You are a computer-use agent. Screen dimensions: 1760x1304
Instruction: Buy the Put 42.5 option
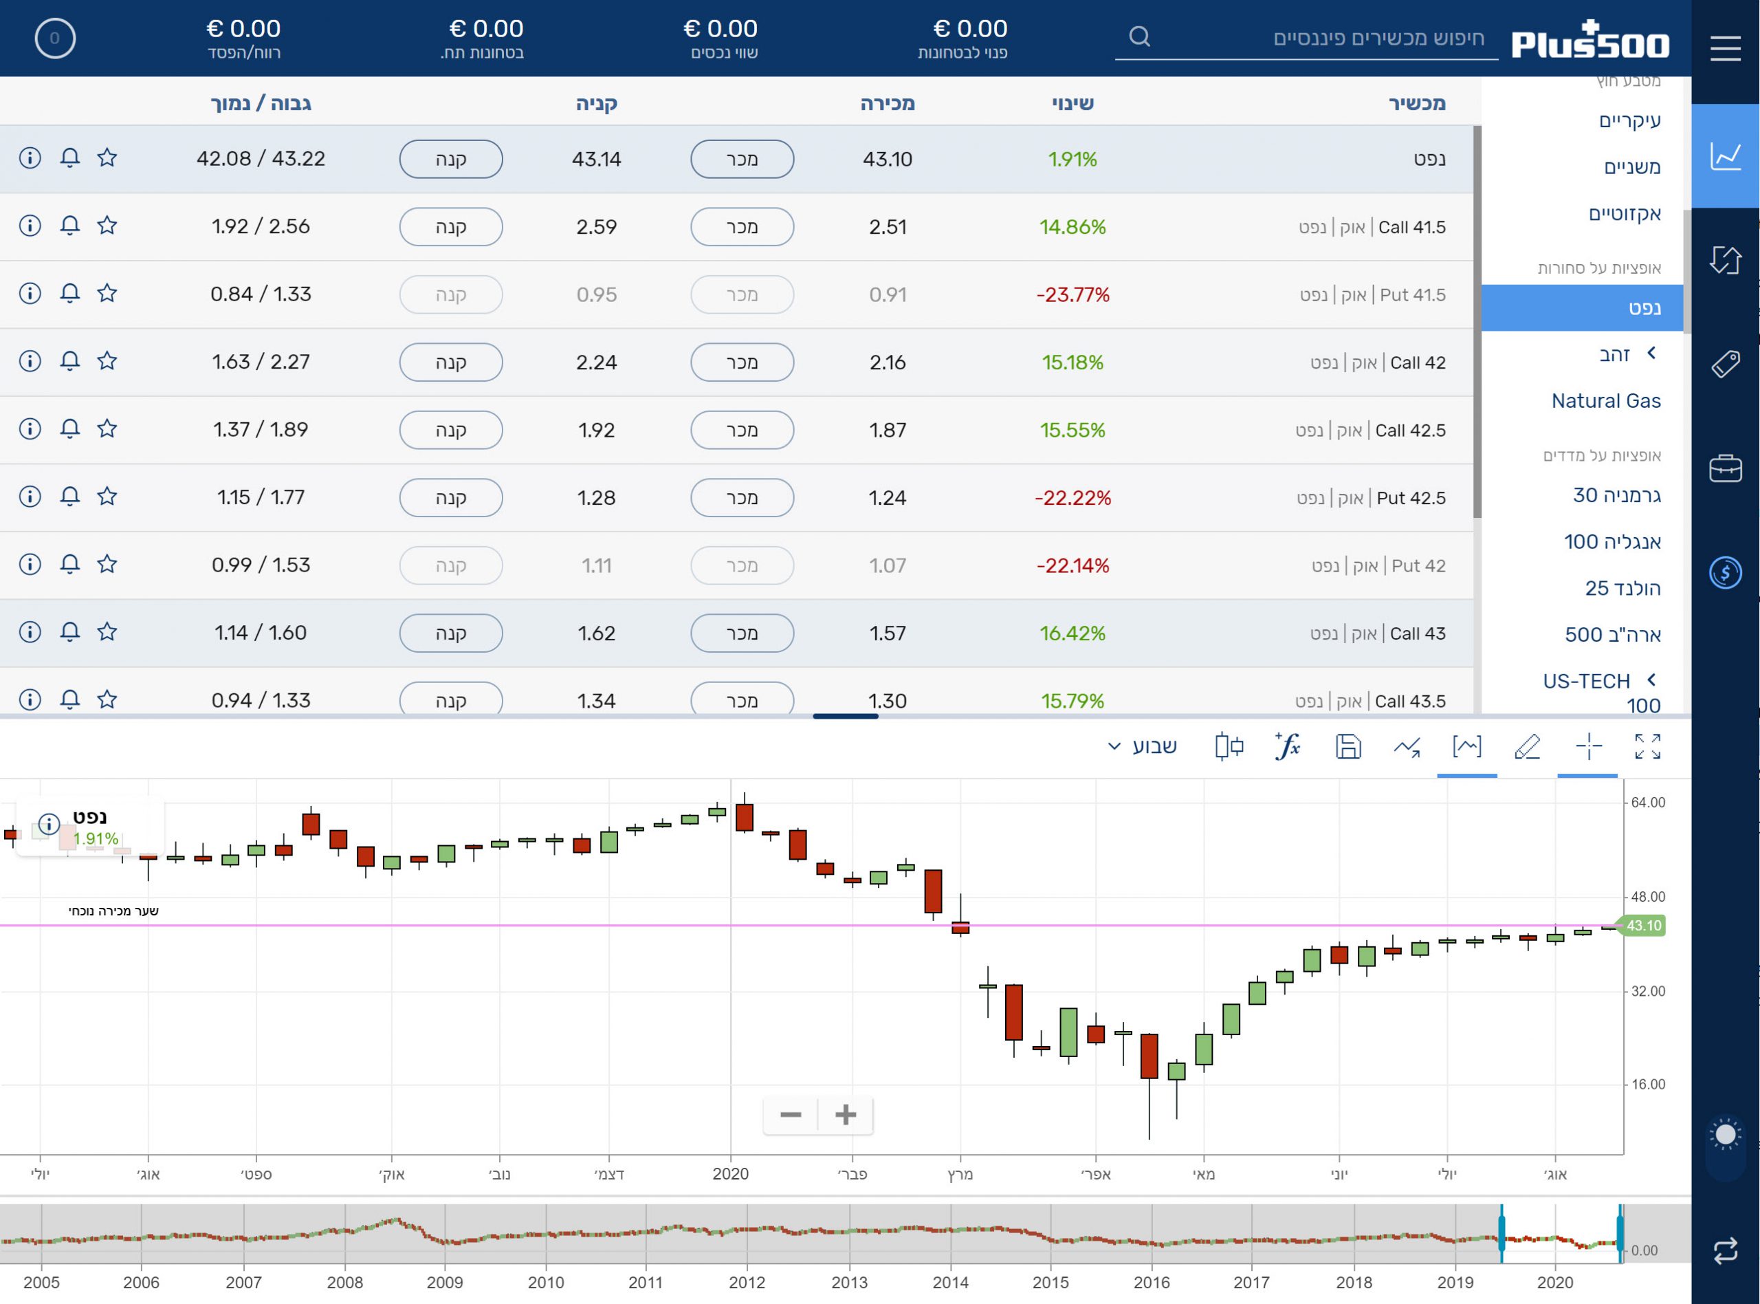(x=451, y=498)
